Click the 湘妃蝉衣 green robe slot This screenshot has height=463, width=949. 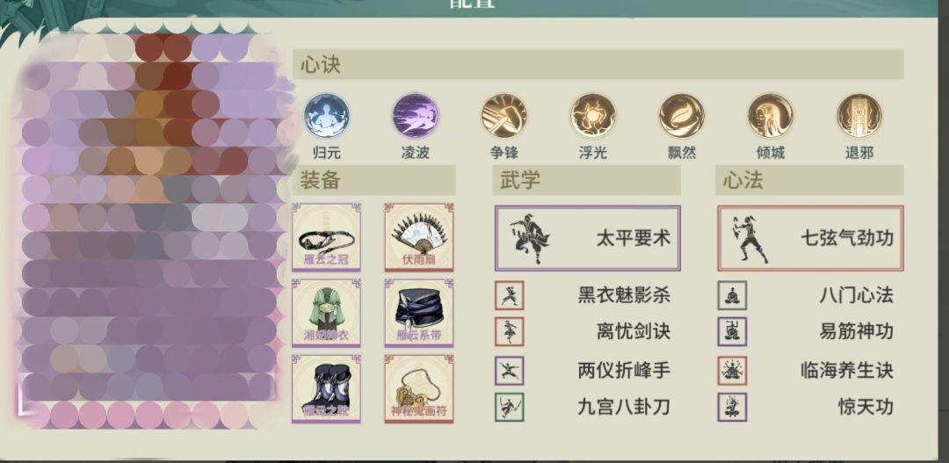click(327, 313)
